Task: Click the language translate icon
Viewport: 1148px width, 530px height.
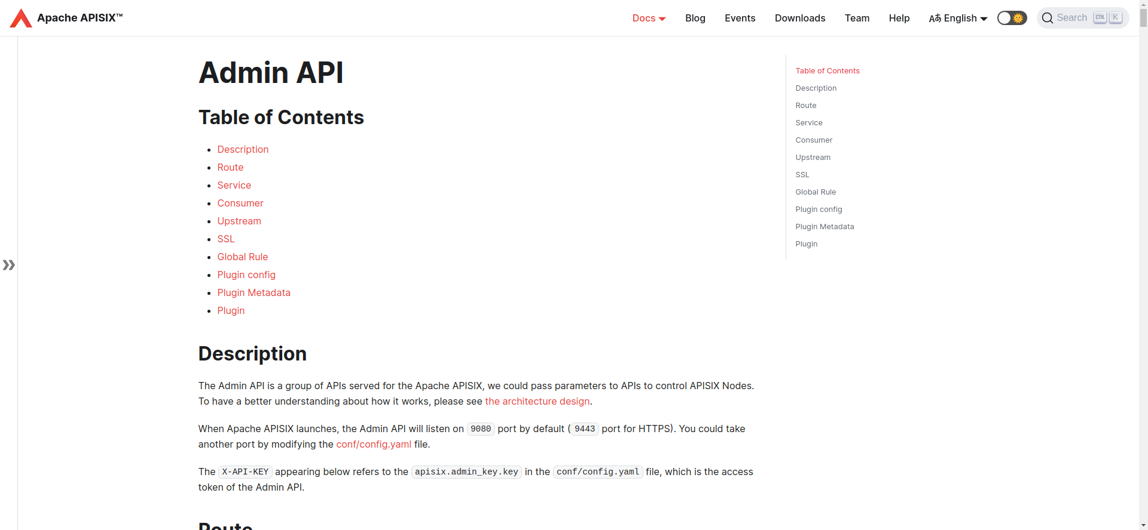Action: (x=935, y=19)
